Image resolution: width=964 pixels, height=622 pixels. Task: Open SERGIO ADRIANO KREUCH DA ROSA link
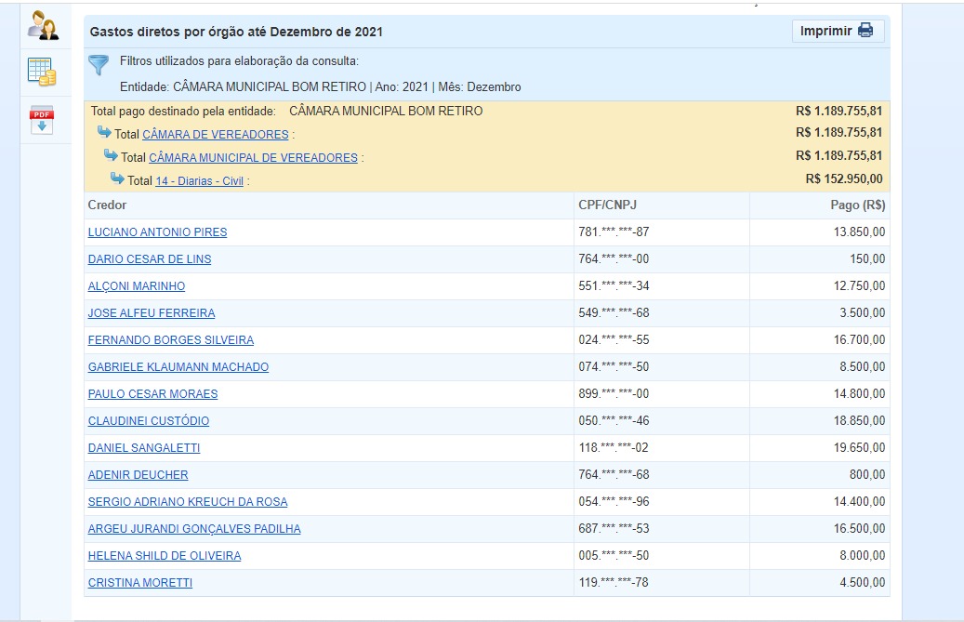187,502
